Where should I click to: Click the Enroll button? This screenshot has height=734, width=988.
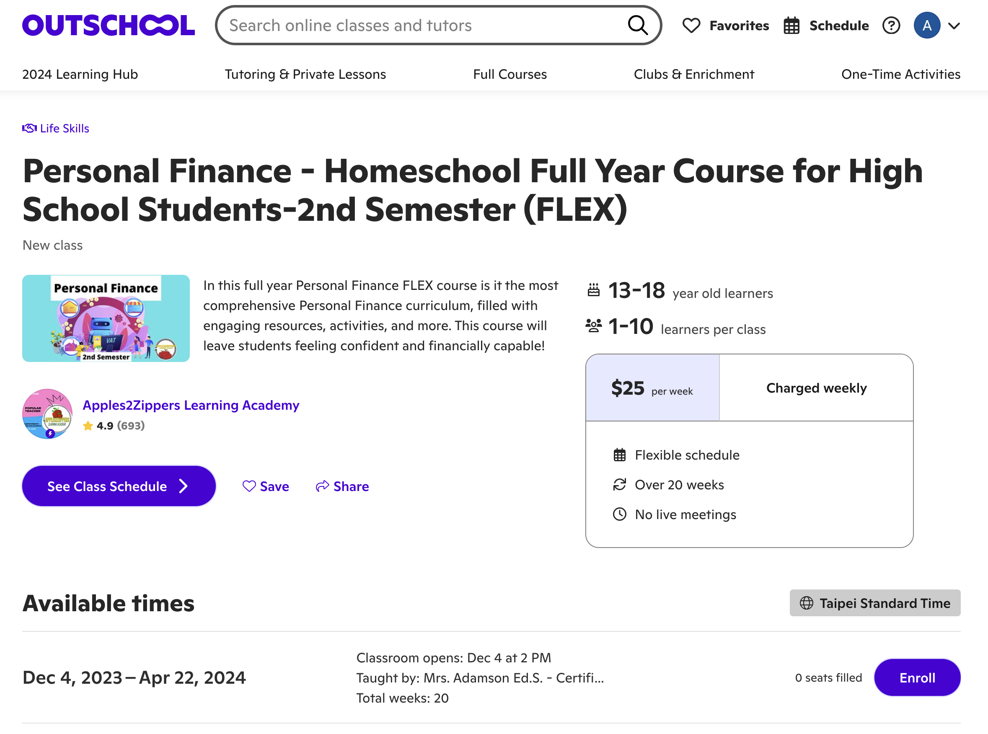[917, 677]
